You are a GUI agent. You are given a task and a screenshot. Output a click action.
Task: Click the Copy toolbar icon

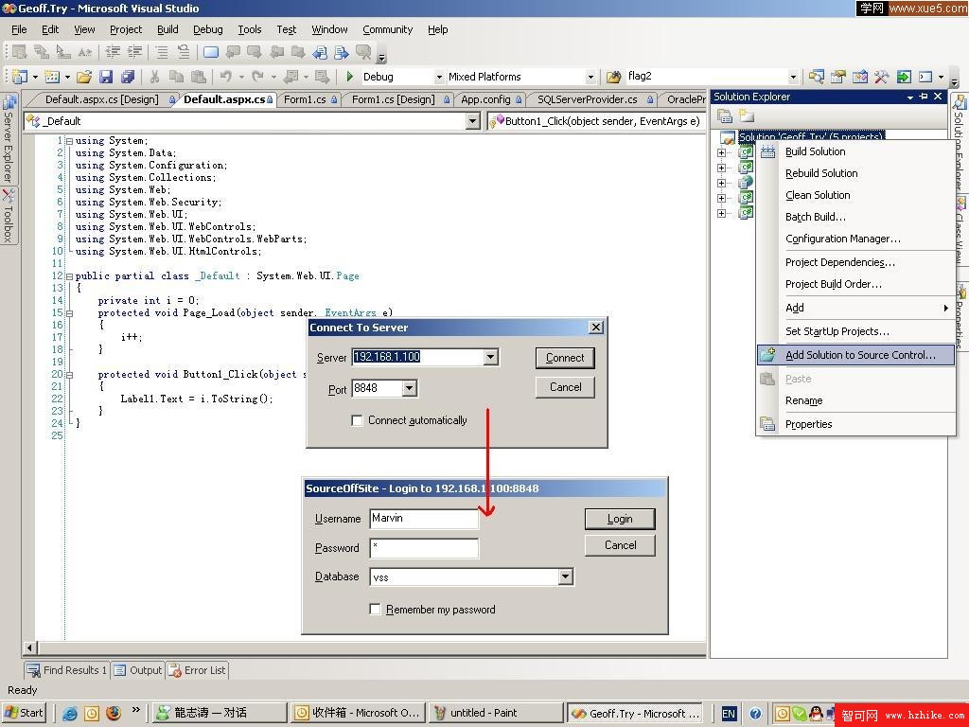pyautogui.click(x=176, y=77)
